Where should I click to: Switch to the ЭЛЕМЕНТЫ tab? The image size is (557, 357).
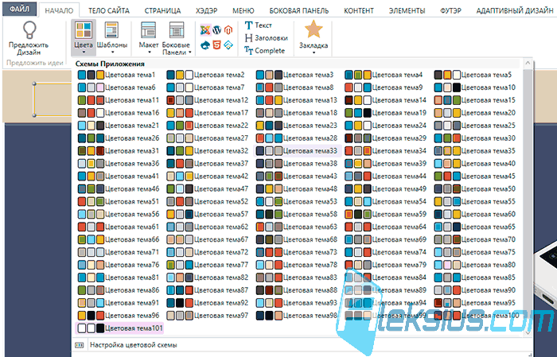[407, 10]
